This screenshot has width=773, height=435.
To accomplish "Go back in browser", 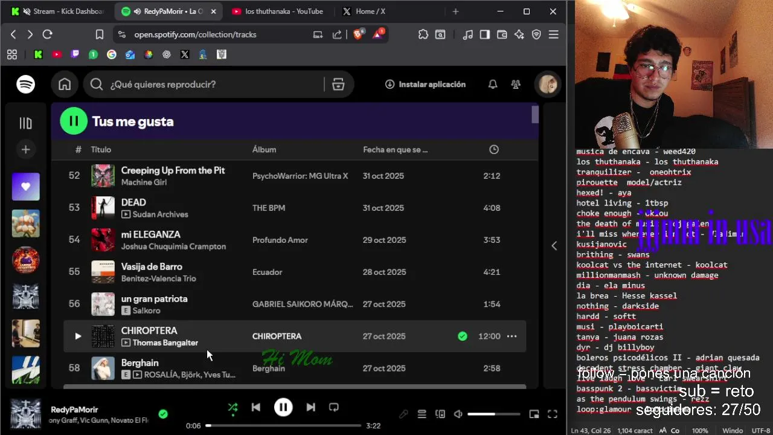I will 13,34.
